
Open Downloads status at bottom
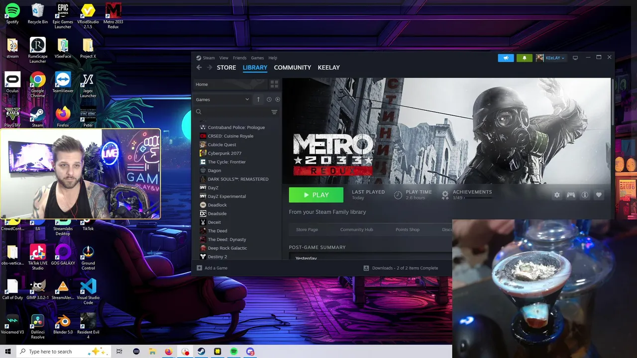(x=401, y=268)
